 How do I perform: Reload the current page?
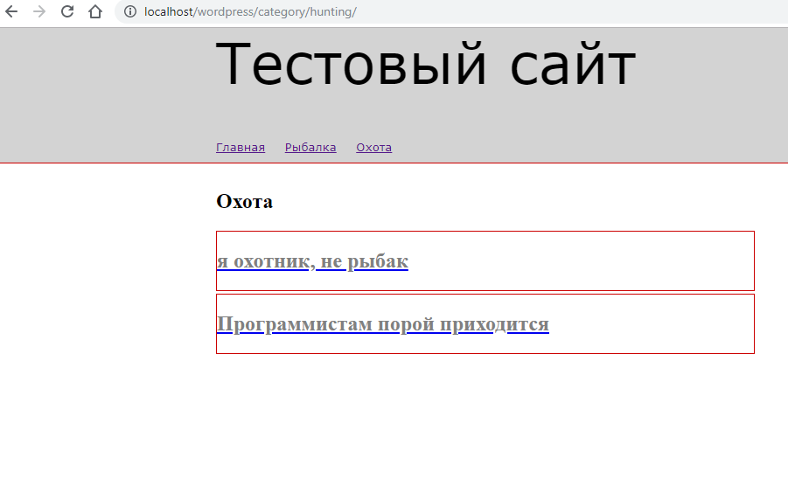(x=67, y=12)
